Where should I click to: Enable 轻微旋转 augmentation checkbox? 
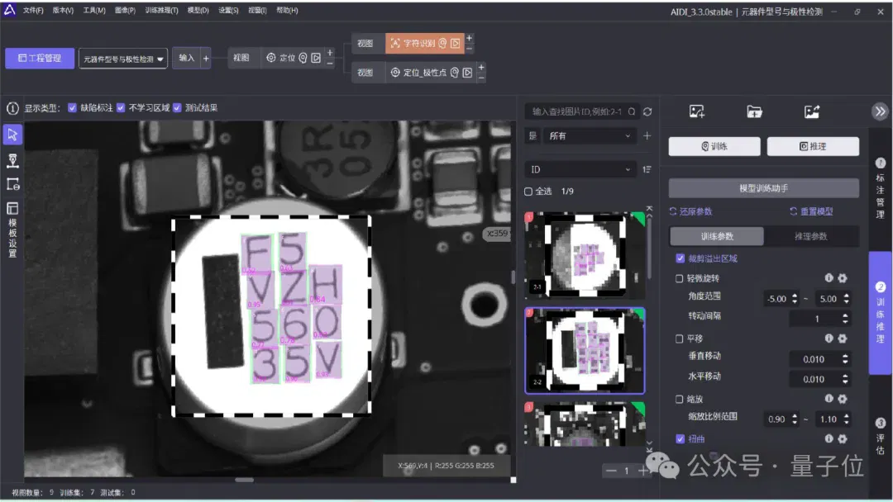(x=680, y=278)
